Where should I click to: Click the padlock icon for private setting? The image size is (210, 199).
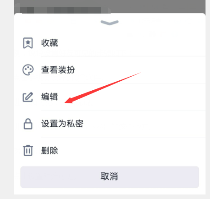click(x=28, y=124)
